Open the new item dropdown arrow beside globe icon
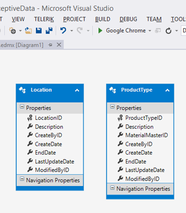The height and width of the screenshot is (213, 186). (20, 31)
